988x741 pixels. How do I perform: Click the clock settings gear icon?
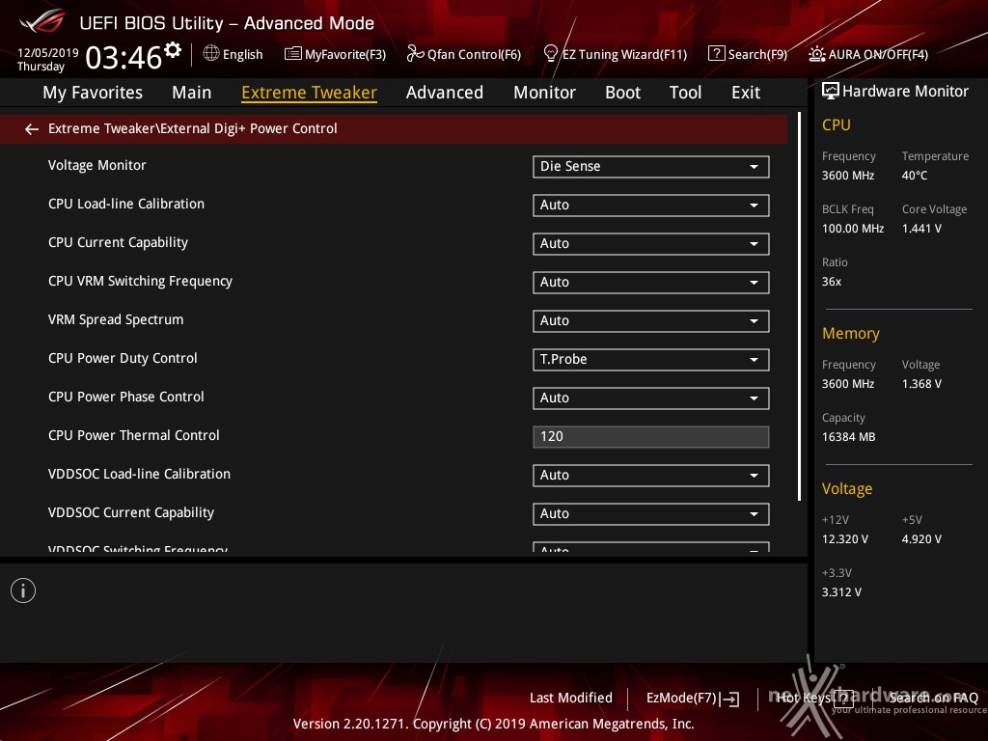pos(172,49)
